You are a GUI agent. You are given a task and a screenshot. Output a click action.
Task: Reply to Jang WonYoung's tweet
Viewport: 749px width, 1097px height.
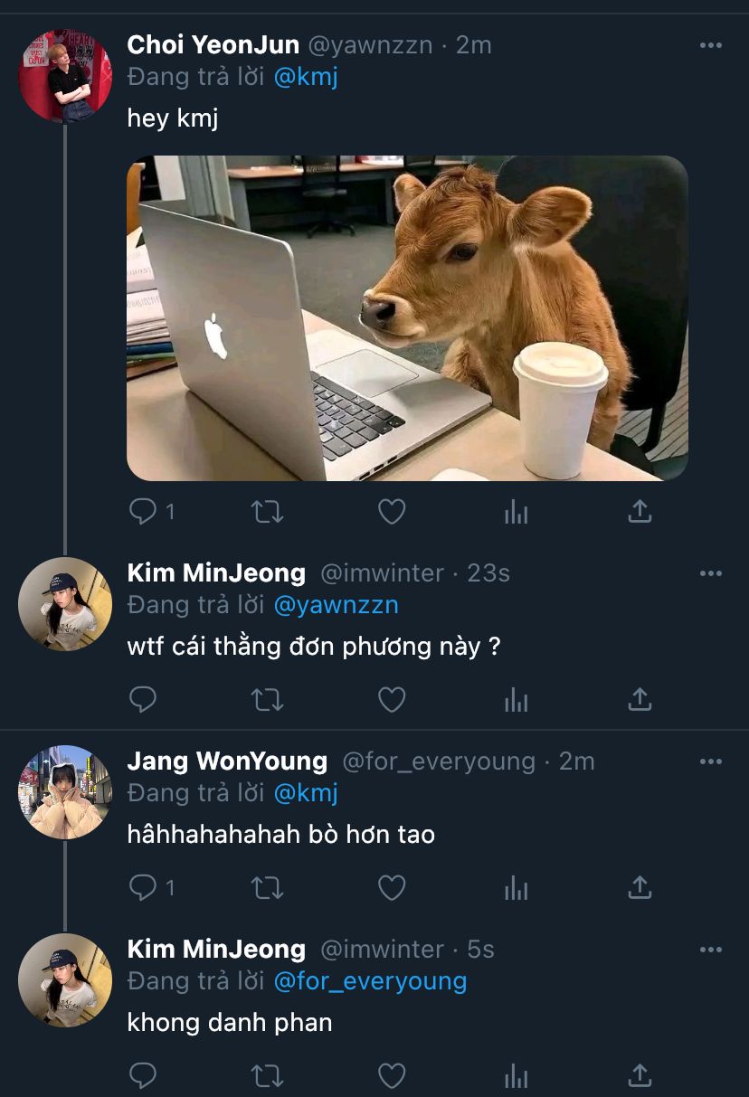pyautogui.click(x=143, y=888)
